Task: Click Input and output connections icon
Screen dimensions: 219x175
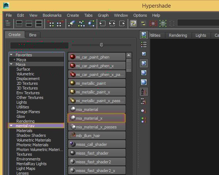Action: [x=112, y=24]
